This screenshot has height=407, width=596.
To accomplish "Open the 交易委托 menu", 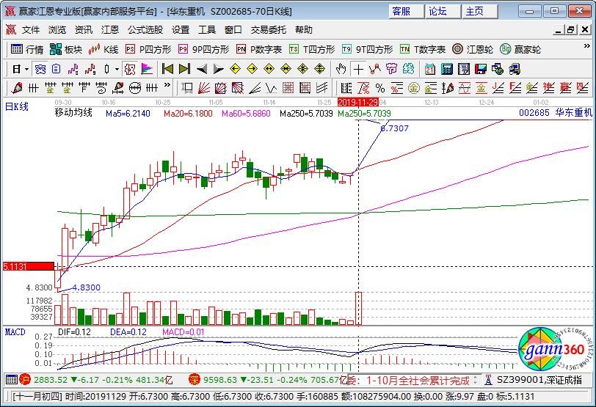I will 268,29.
